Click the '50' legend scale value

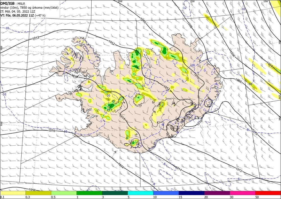click(x=257, y=197)
